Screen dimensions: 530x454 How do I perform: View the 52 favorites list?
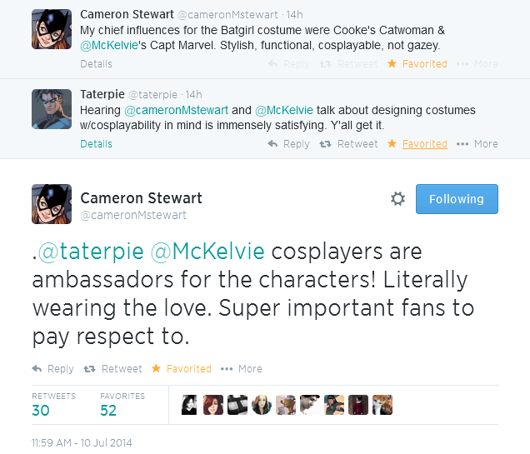pyautogui.click(x=109, y=410)
